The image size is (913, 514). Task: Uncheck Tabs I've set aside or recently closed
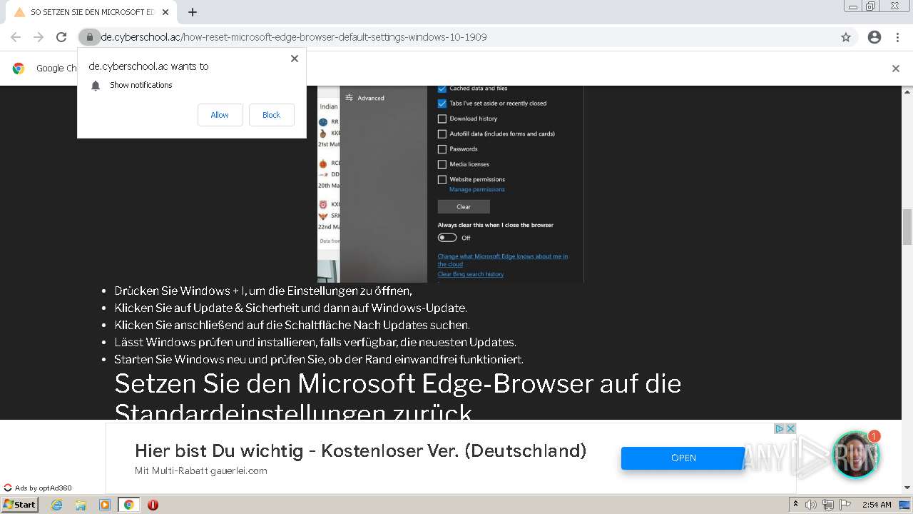(442, 104)
